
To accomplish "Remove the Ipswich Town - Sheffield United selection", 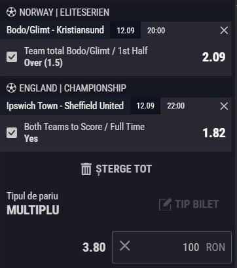I will coord(224,106).
